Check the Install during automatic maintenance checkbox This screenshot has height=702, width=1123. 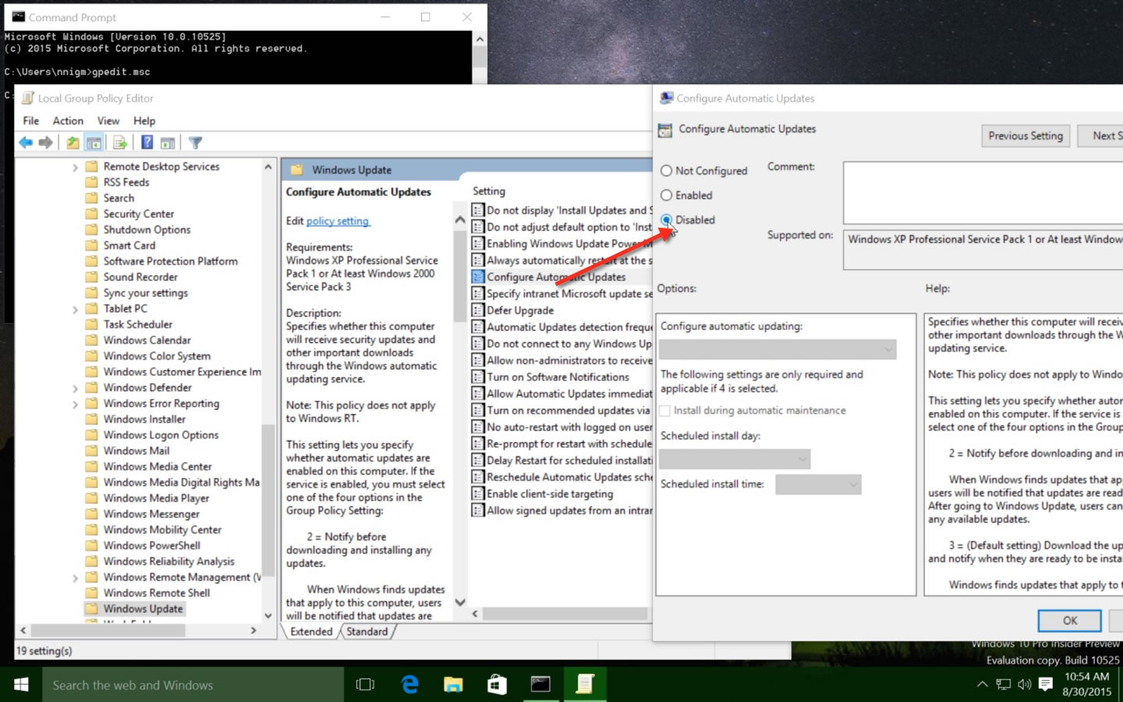click(x=664, y=410)
